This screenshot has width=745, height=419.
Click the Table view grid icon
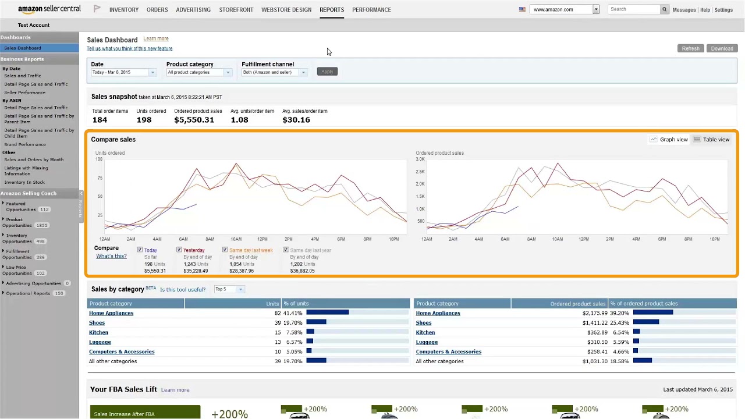[x=697, y=140]
